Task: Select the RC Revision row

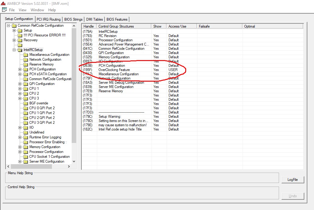Action: tap(192, 36)
